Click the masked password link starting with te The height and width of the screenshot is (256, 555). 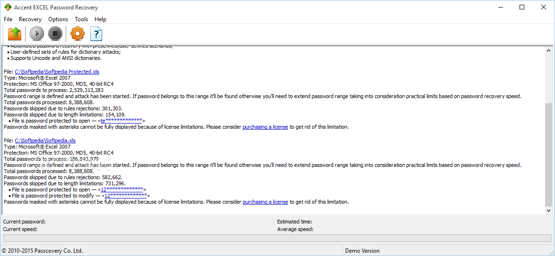point(121,121)
